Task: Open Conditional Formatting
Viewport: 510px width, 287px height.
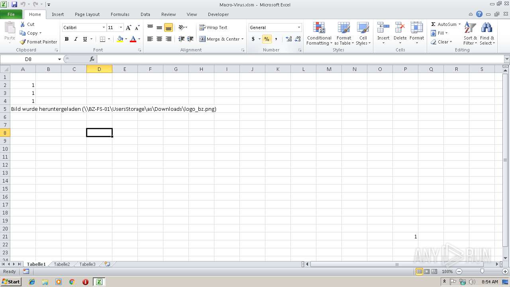Action: click(x=319, y=34)
